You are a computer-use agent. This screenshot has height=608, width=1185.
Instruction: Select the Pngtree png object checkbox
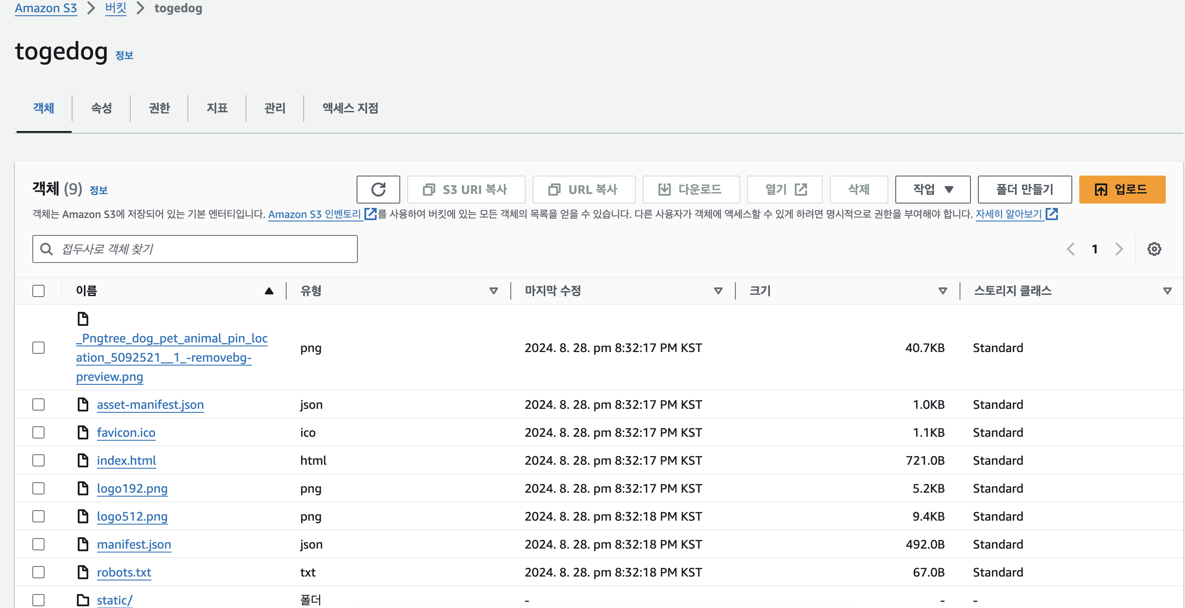pos(38,348)
